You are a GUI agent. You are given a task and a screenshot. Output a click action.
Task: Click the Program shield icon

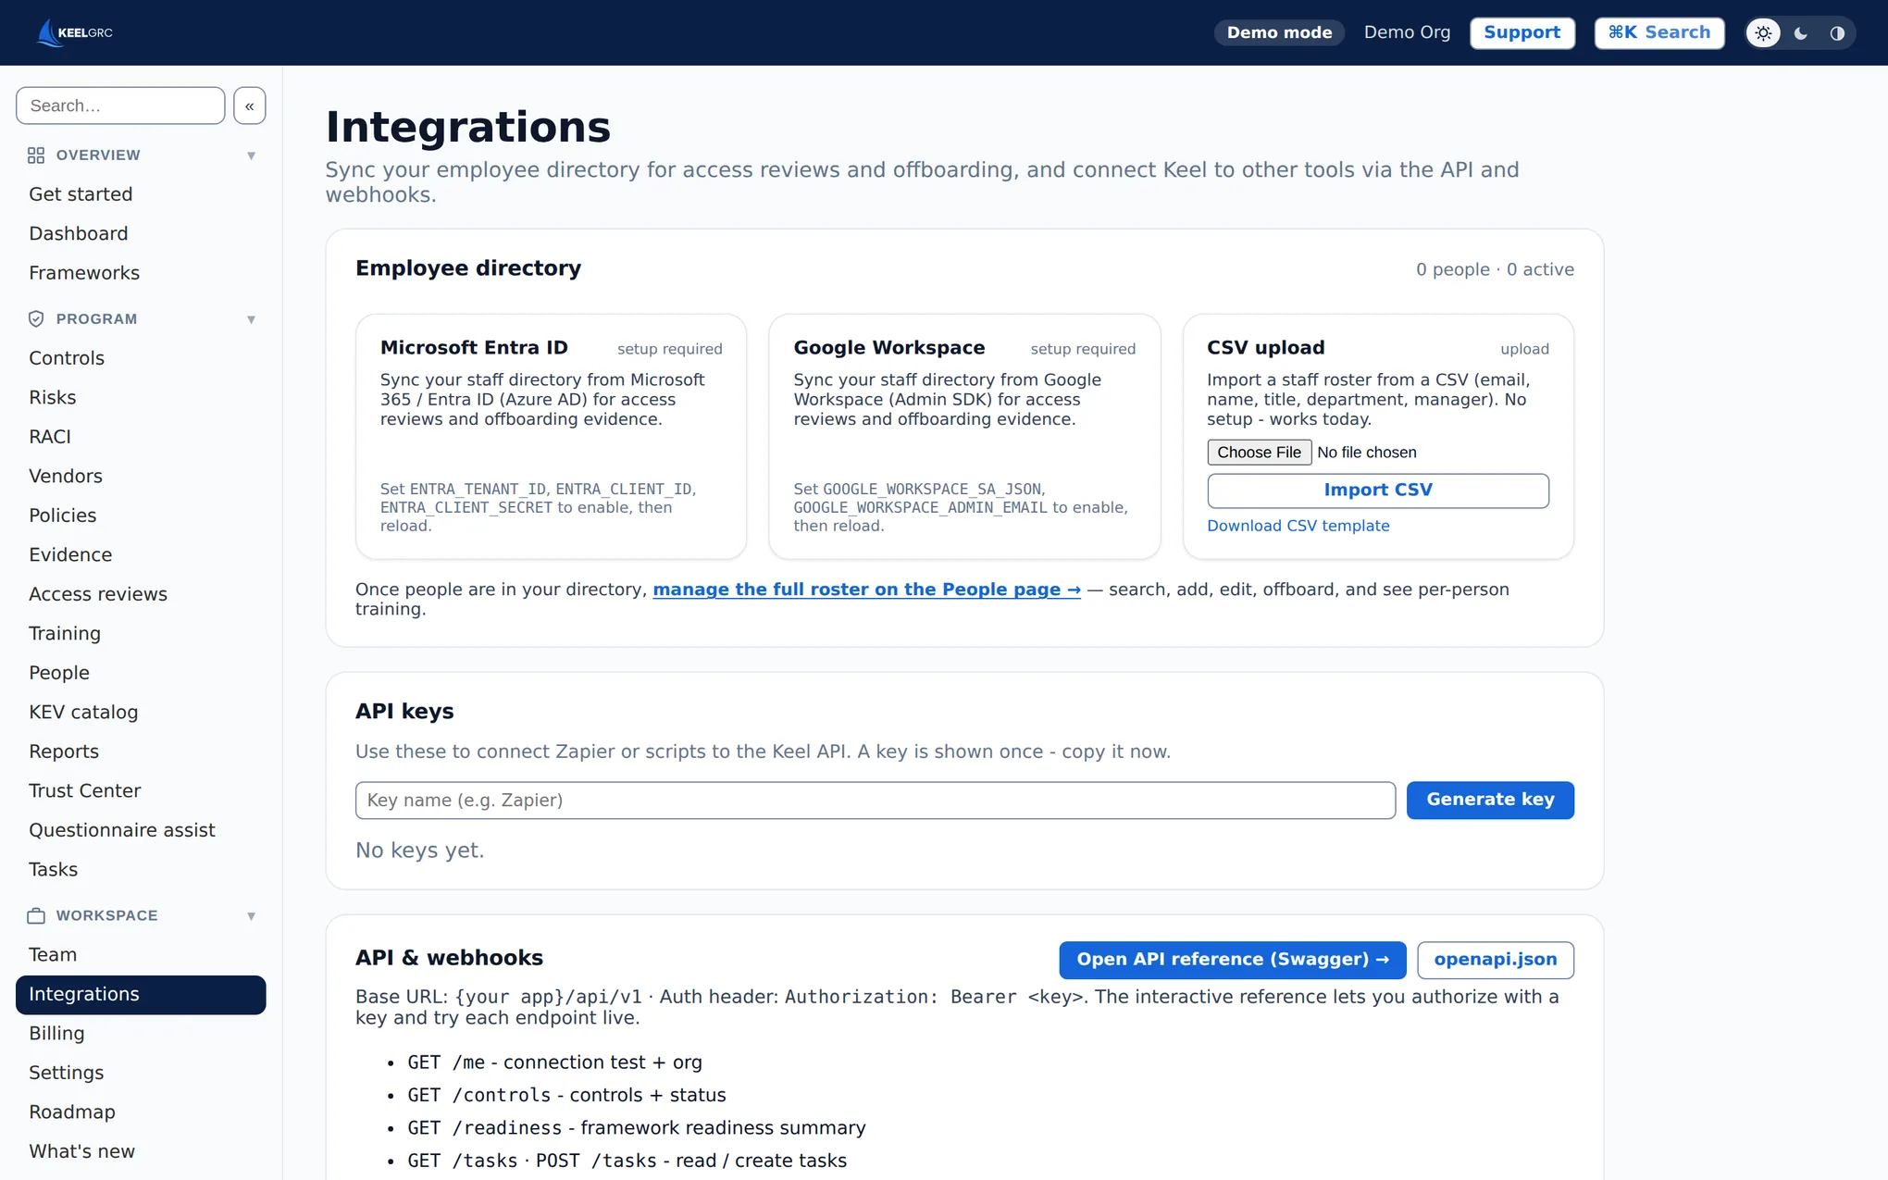(x=36, y=319)
